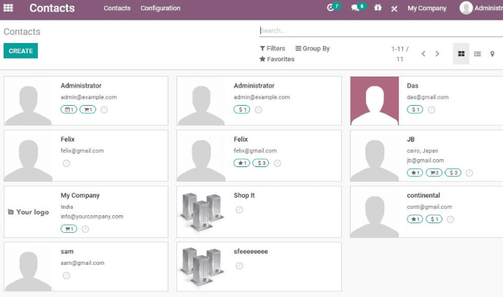Screen dimensions: 503x297
Task: Click dollar 3 badge on Felix card
Action: coord(260,163)
